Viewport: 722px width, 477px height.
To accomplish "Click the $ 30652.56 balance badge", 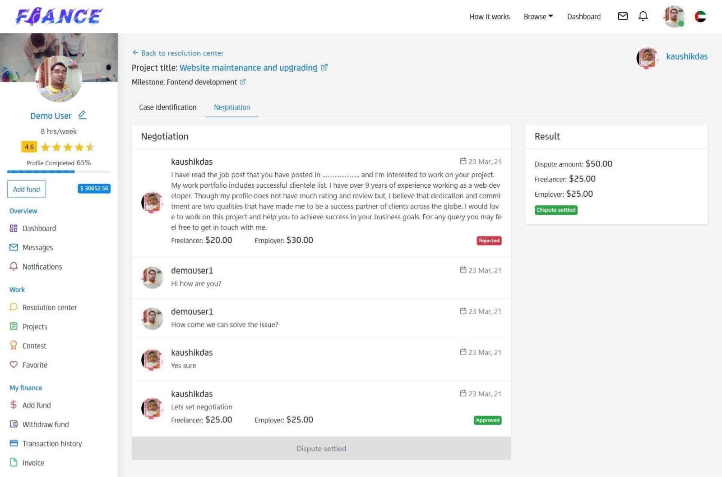I will (x=94, y=189).
